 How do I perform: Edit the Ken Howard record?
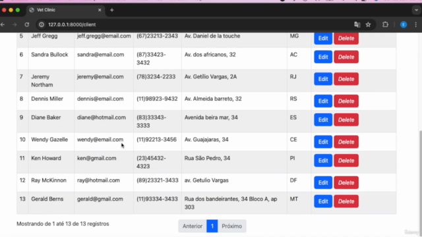323,161
